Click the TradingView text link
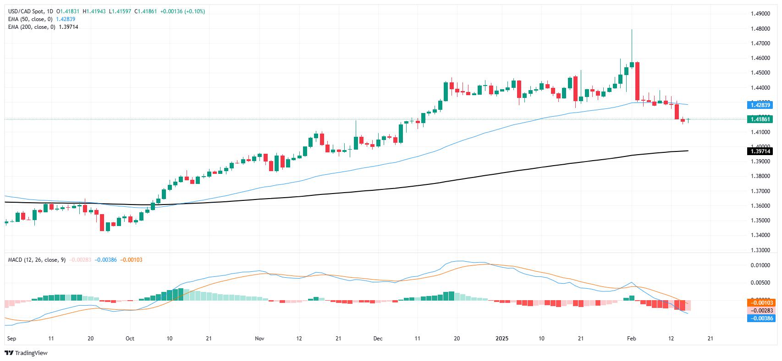 (x=31, y=353)
